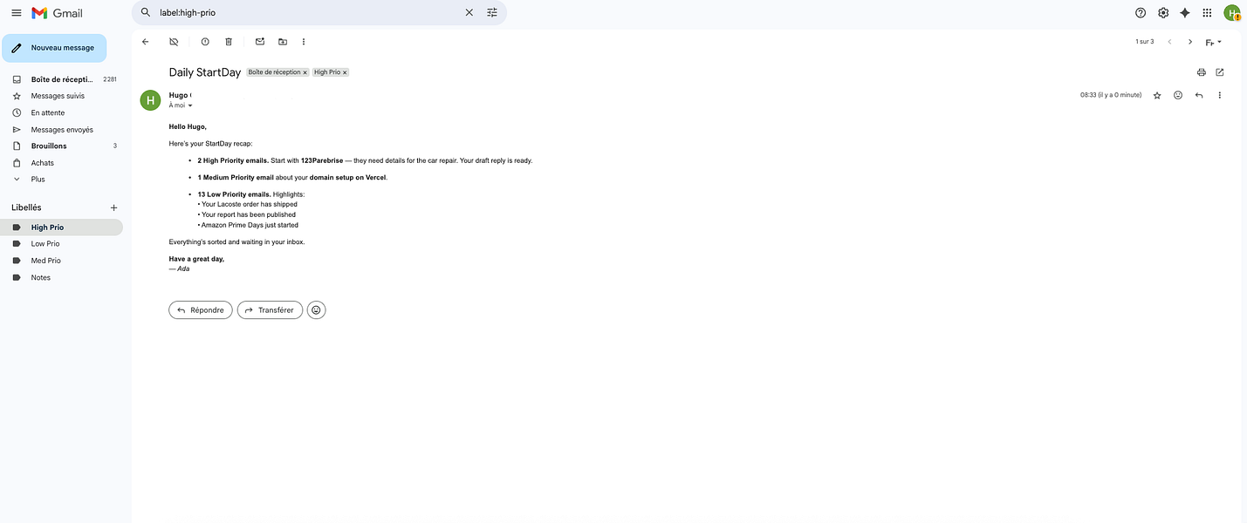The image size is (1247, 523).
Task: Click 'Amazon Prime Days just started' line
Action: (x=250, y=225)
